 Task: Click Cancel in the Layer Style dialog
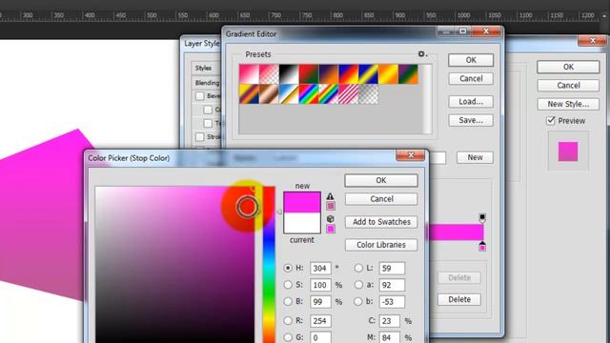(x=568, y=86)
